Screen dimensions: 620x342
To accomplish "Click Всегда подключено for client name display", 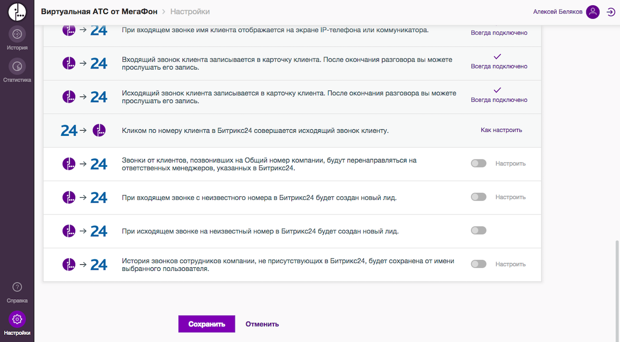I will (499, 33).
